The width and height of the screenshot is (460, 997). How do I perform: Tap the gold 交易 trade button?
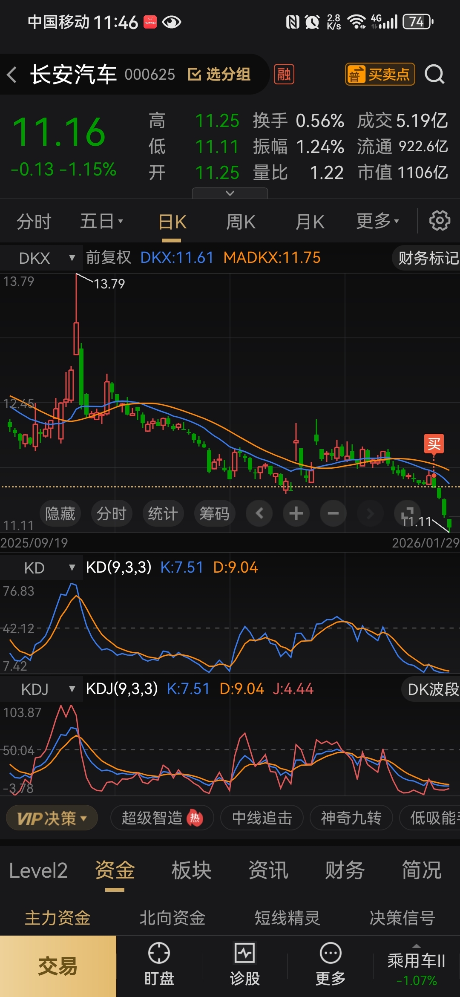(x=58, y=966)
